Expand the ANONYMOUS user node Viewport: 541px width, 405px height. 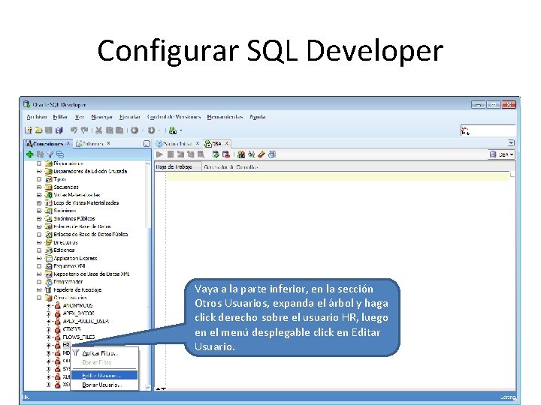pyautogui.click(x=49, y=305)
